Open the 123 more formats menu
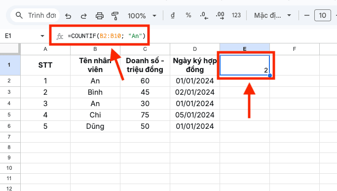Screen dimensions: 337x191 tap(236, 15)
